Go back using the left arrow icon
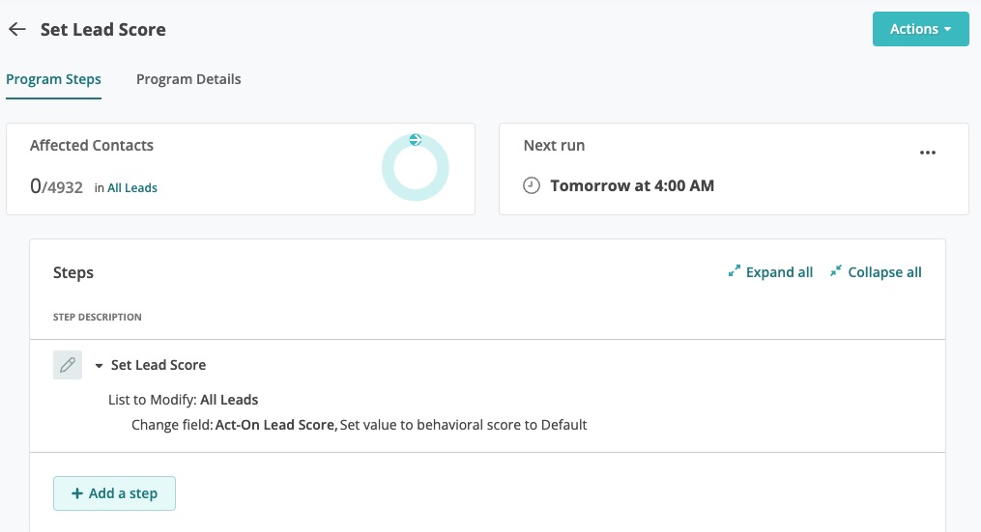The width and height of the screenshot is (981, 532). click(x=16, y=30)
